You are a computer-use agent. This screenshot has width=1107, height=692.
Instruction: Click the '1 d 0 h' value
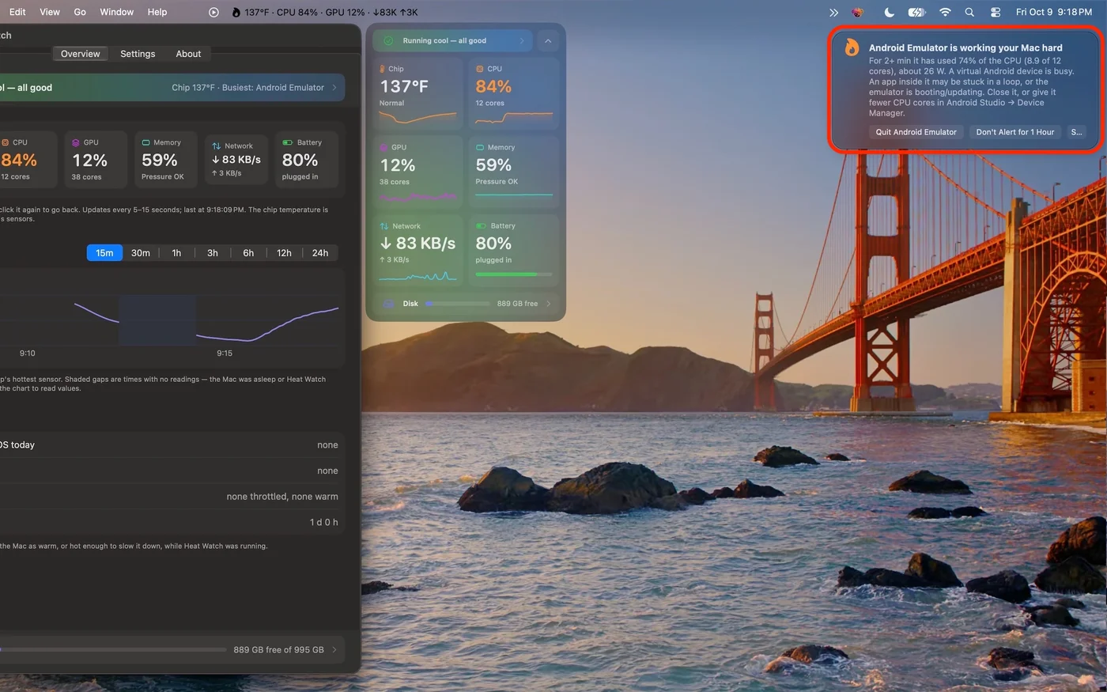(323, 523)
